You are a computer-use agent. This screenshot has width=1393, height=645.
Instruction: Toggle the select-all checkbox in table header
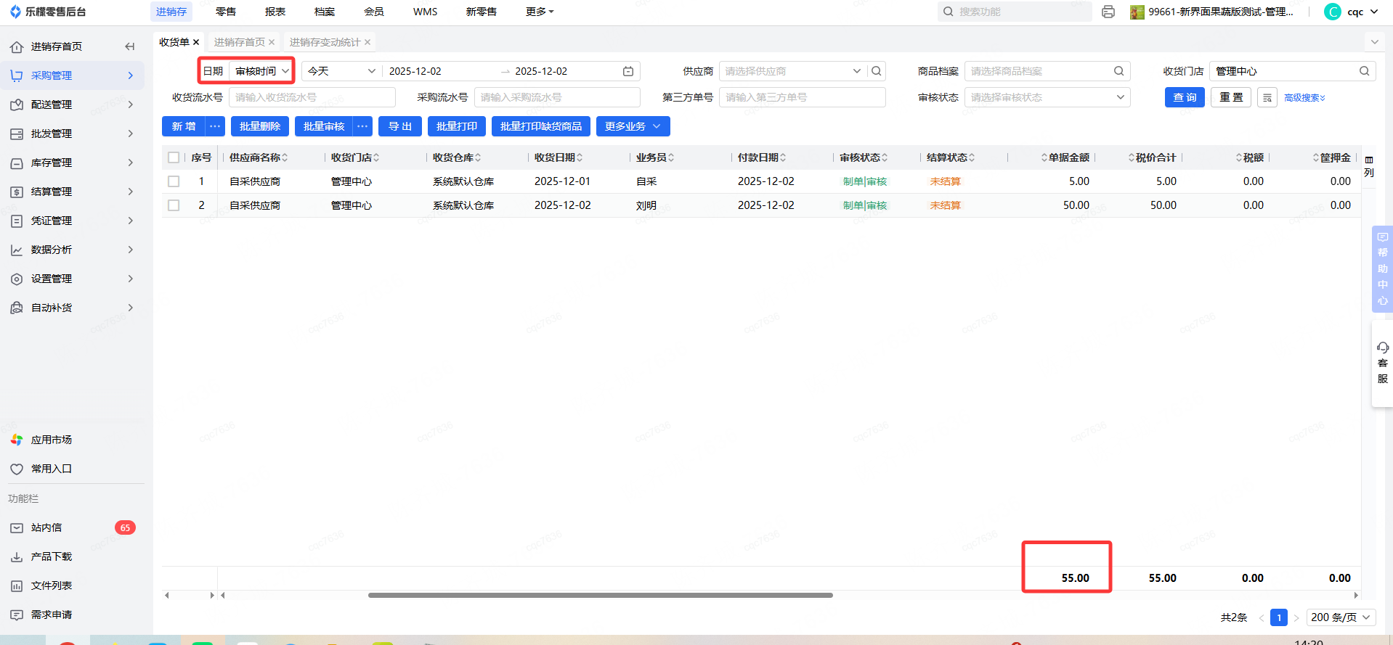(174, 157)
